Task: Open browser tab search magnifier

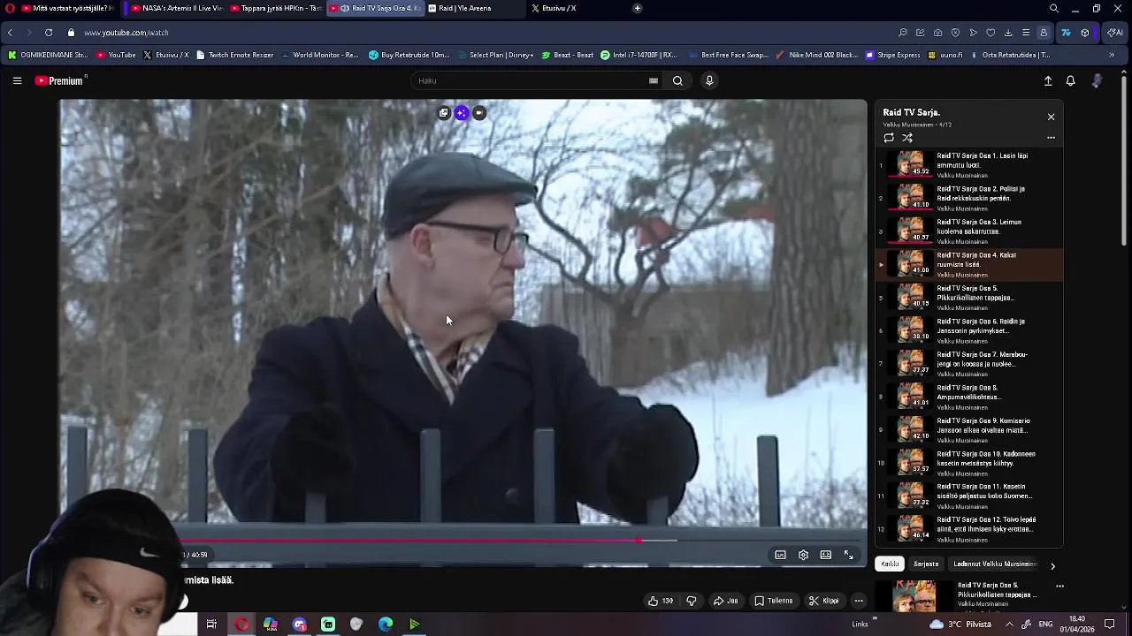Action: [1054, 8]
